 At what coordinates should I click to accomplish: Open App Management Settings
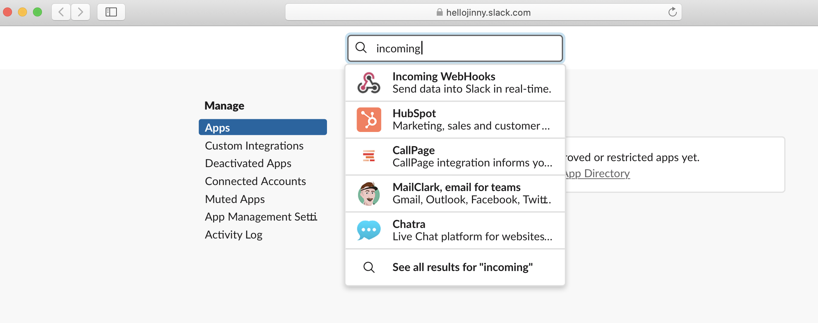pyautogui.click(x=261, y=217)
